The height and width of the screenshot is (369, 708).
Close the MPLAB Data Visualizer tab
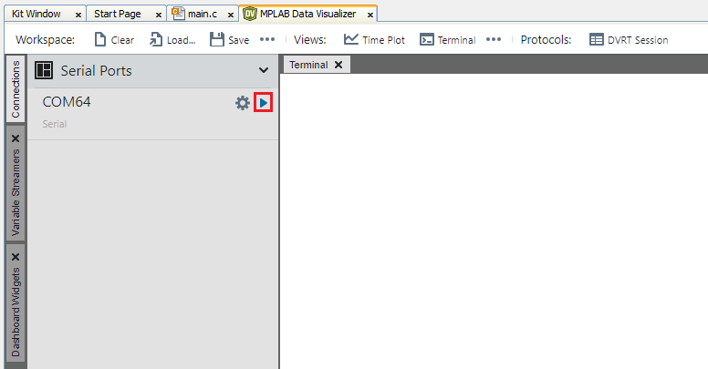[370, 15]
